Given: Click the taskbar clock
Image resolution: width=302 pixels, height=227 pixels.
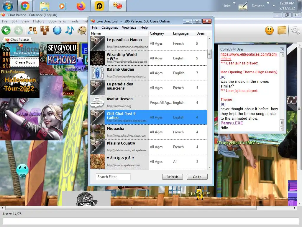Looking at the screenshot, I should tap(287, 6).
